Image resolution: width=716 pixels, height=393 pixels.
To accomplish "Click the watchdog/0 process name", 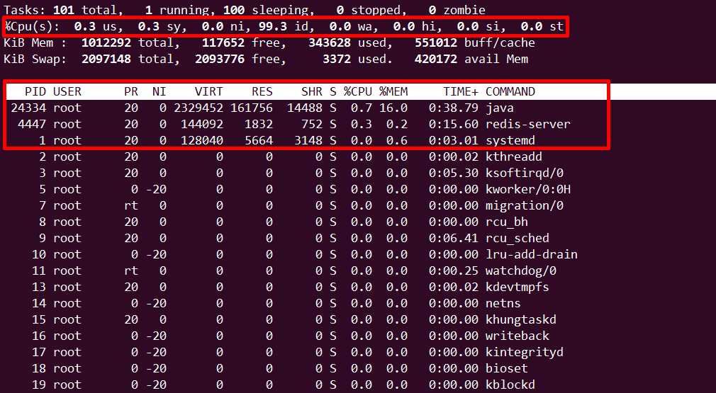I will tap(521, 270).
